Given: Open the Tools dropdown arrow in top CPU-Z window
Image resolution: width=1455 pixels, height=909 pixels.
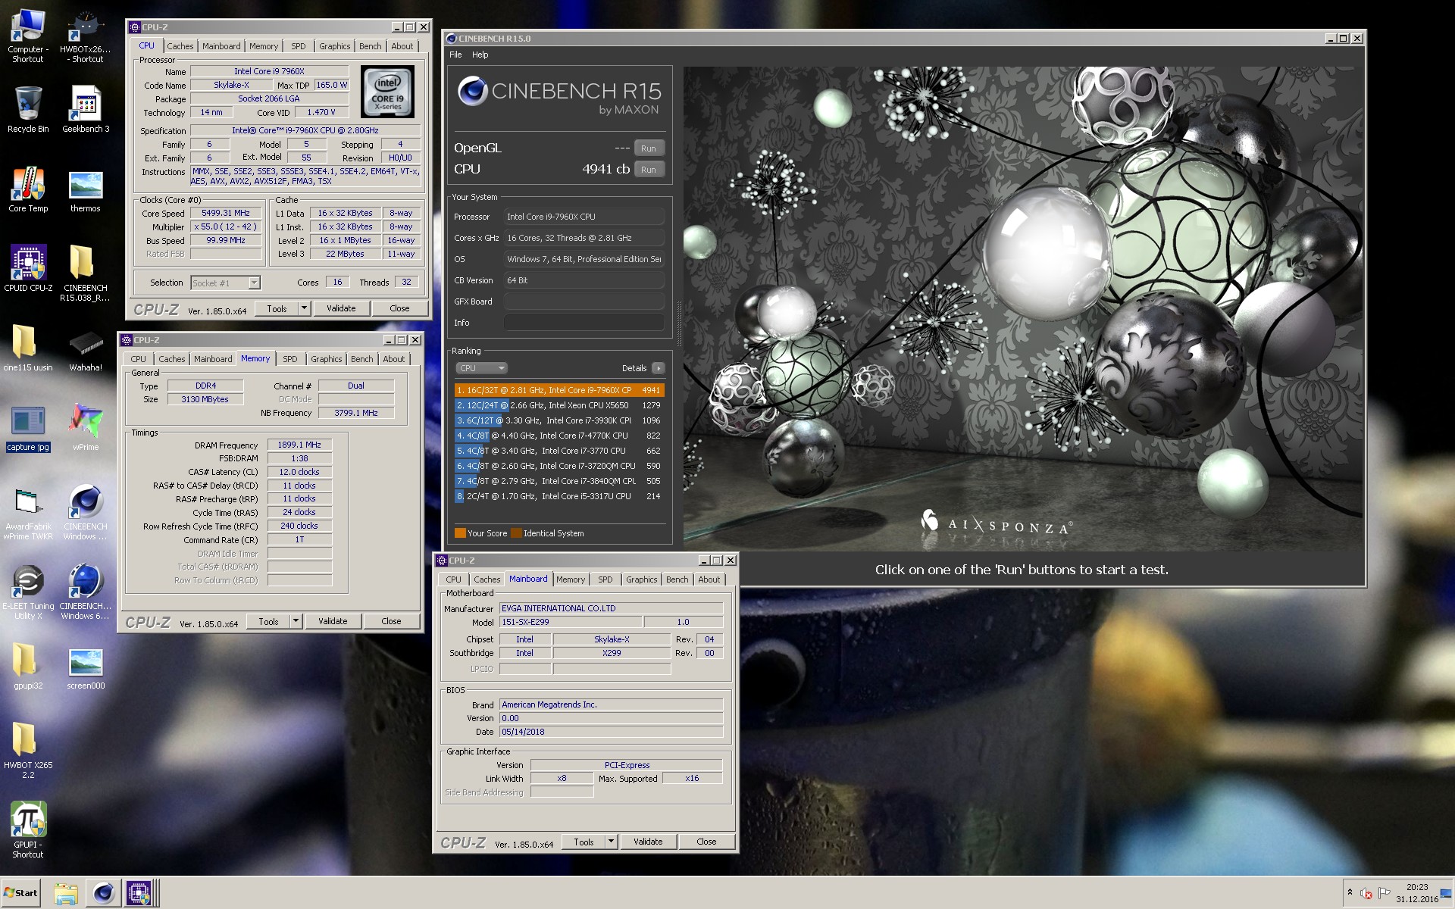Looking at the screenshot, I should click(304, 308).
